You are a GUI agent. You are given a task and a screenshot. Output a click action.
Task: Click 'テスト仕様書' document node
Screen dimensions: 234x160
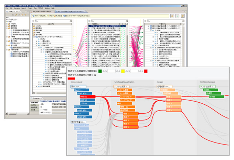(208, 87)
